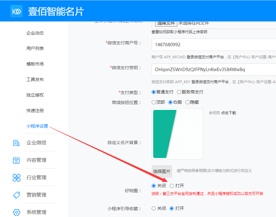Screen dimensions: 276x217
Task: Click the 系统管理 gear icon
Action: (x=16, y=212)
